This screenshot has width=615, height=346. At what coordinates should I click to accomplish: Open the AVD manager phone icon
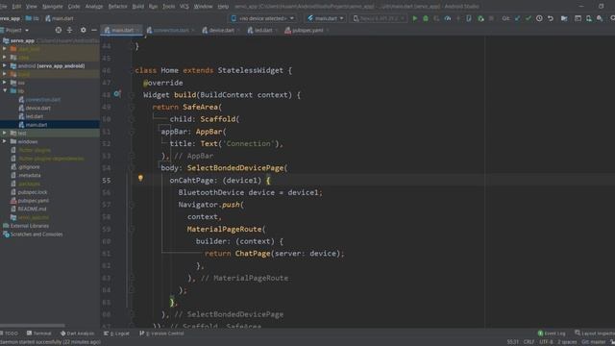589,18
